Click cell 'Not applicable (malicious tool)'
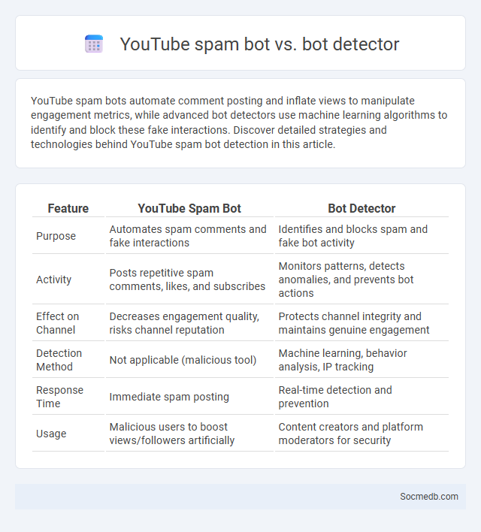The image size is (481, 532). click(x=183, y=360)
